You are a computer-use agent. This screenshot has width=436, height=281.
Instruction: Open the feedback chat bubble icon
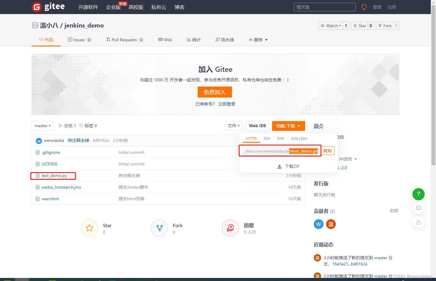click(x=419, y=208)
